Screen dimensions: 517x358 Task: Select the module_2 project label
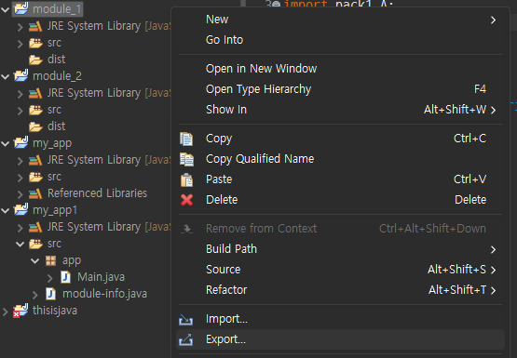click(x=57, y=76)
